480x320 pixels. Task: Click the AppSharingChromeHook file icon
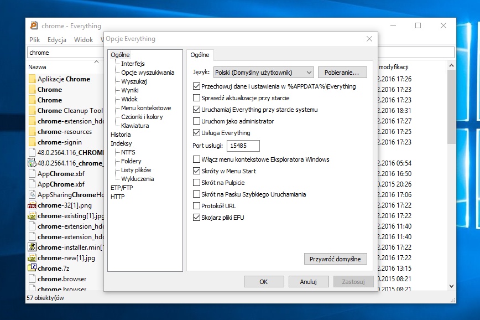(x=32, y=195)
